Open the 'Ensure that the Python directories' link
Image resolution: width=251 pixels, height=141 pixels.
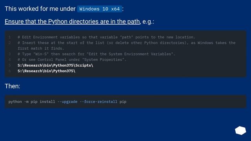pyautogui.click(x=72, y=22)
